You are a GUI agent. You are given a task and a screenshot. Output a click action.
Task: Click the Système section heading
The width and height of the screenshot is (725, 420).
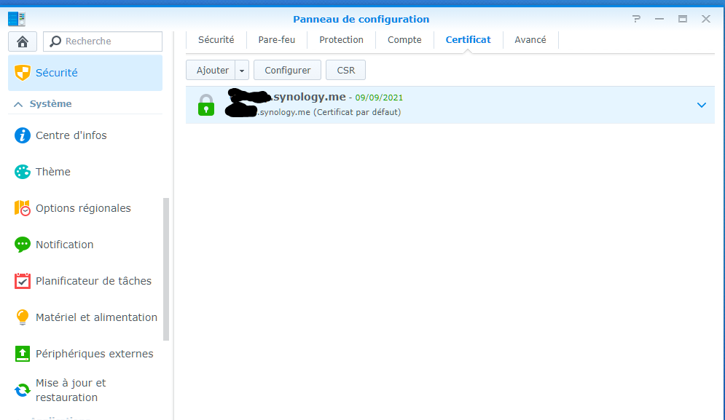[x=50, y=104]
